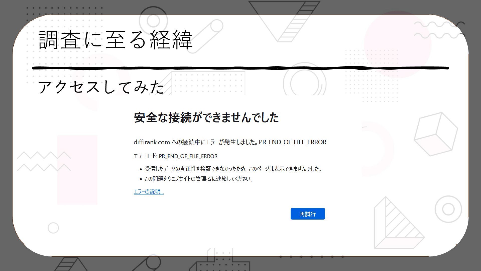The image size is (481, 271).
Task: Click the second bullet about ウェブサイトの管理者
Action: click(x=199, y=179)
